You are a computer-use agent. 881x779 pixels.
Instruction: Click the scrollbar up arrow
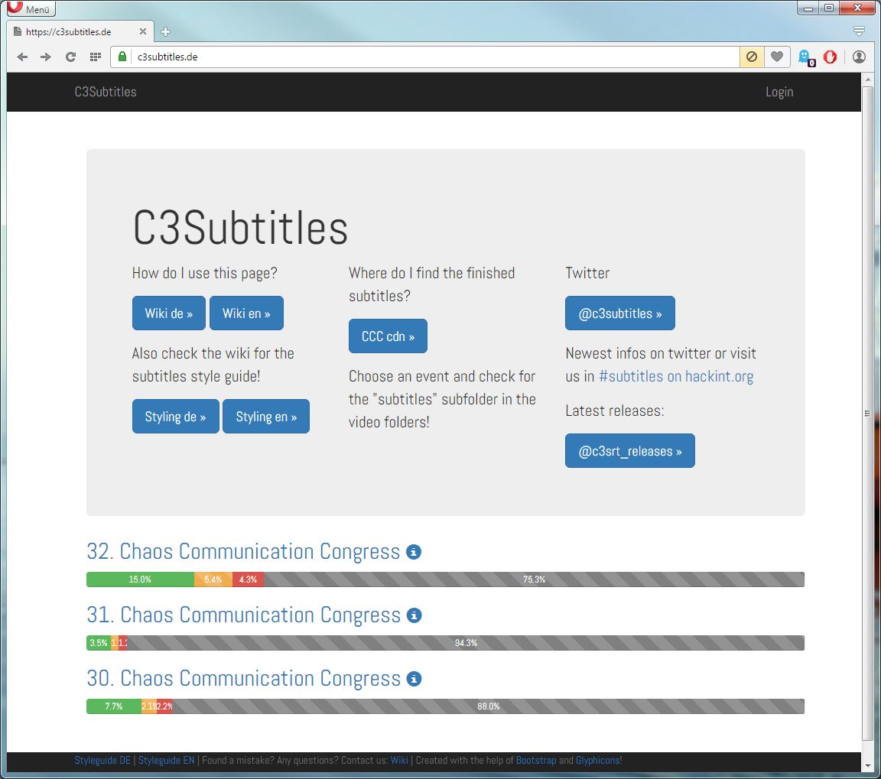[867, 80]
